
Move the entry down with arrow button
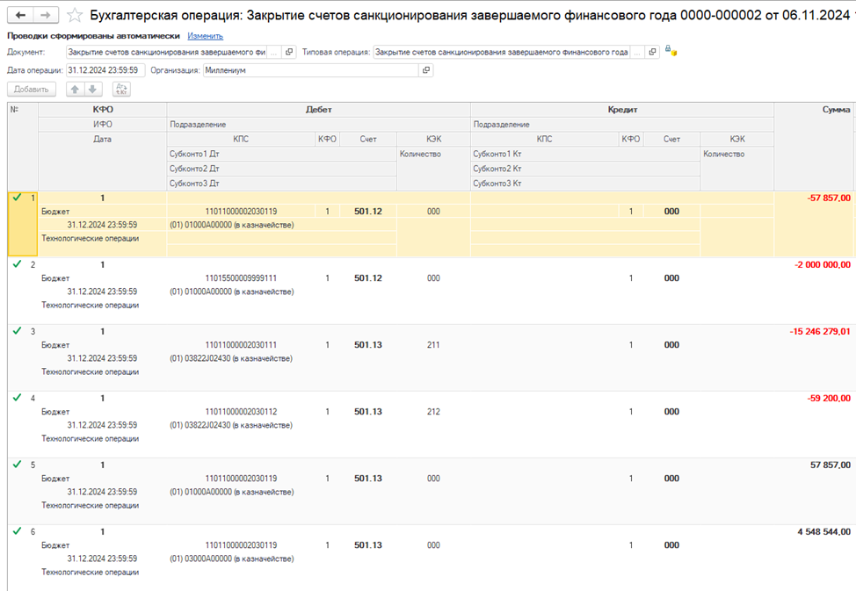[x=93, y=90]
